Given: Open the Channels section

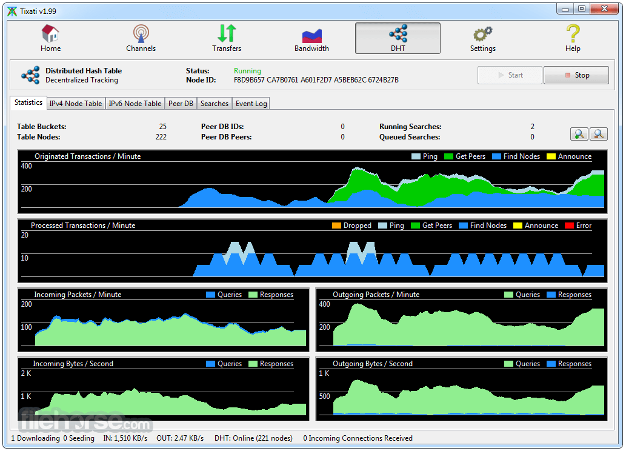Looking at the screenshot, I should pos(141,38).
